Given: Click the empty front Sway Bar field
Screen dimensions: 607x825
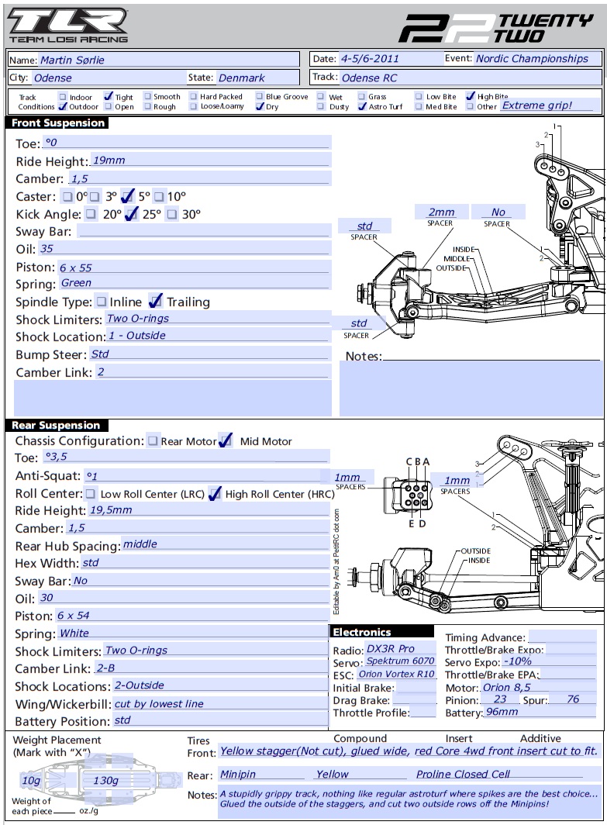Looking at the screenshot, I should coord(204,230).
